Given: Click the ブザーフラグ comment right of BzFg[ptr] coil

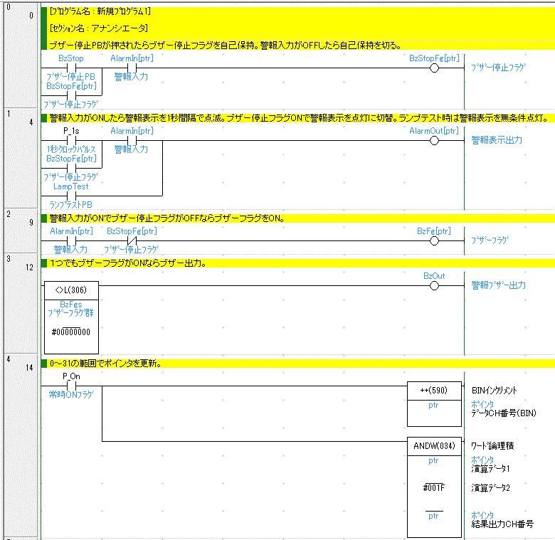Looking at the screenshot, I should tap(490, 240).
